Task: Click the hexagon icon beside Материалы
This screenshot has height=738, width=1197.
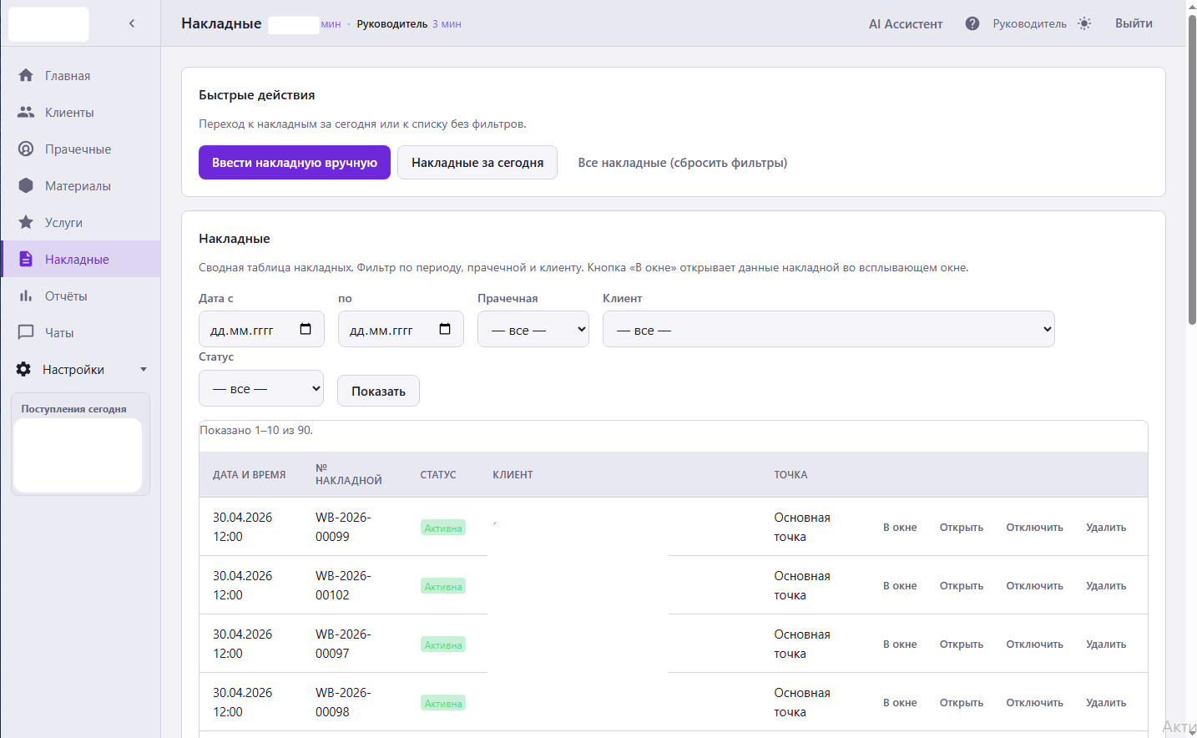Action: (26, 185)
